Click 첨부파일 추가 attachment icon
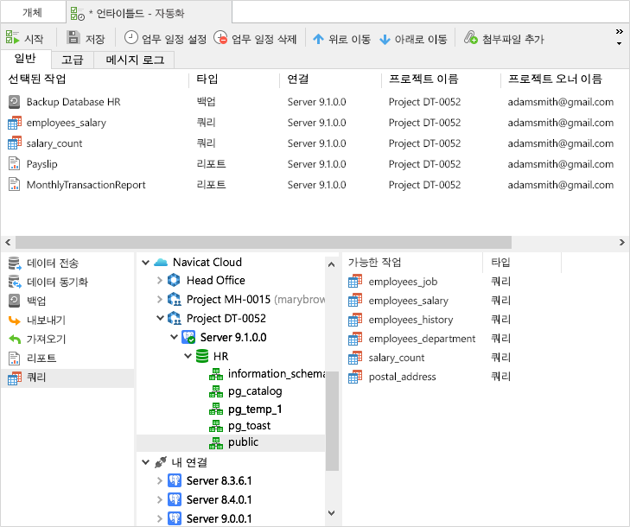The image size is (630, 527). click(504, 39)
